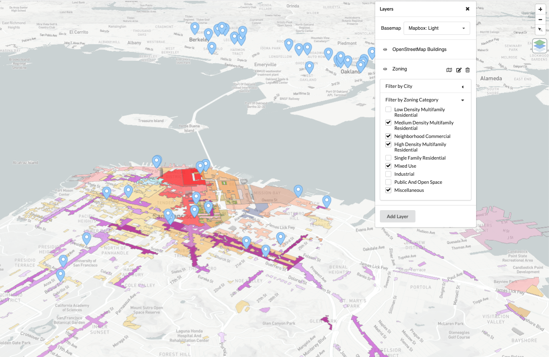Uncheck Medium Density Multifamily Residential
The image size is (549, 357).
tap(388, 123)
